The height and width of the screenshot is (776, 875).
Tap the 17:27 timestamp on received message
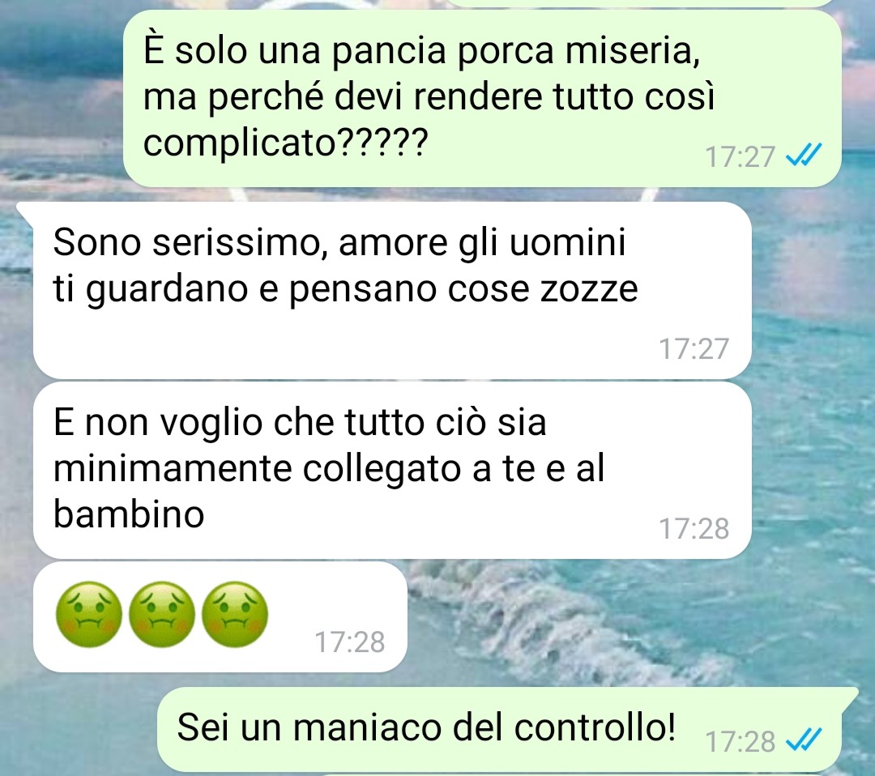click(694, 348)
